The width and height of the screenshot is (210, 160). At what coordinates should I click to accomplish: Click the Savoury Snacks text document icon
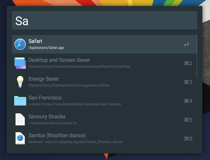click(x=20, y=120)
